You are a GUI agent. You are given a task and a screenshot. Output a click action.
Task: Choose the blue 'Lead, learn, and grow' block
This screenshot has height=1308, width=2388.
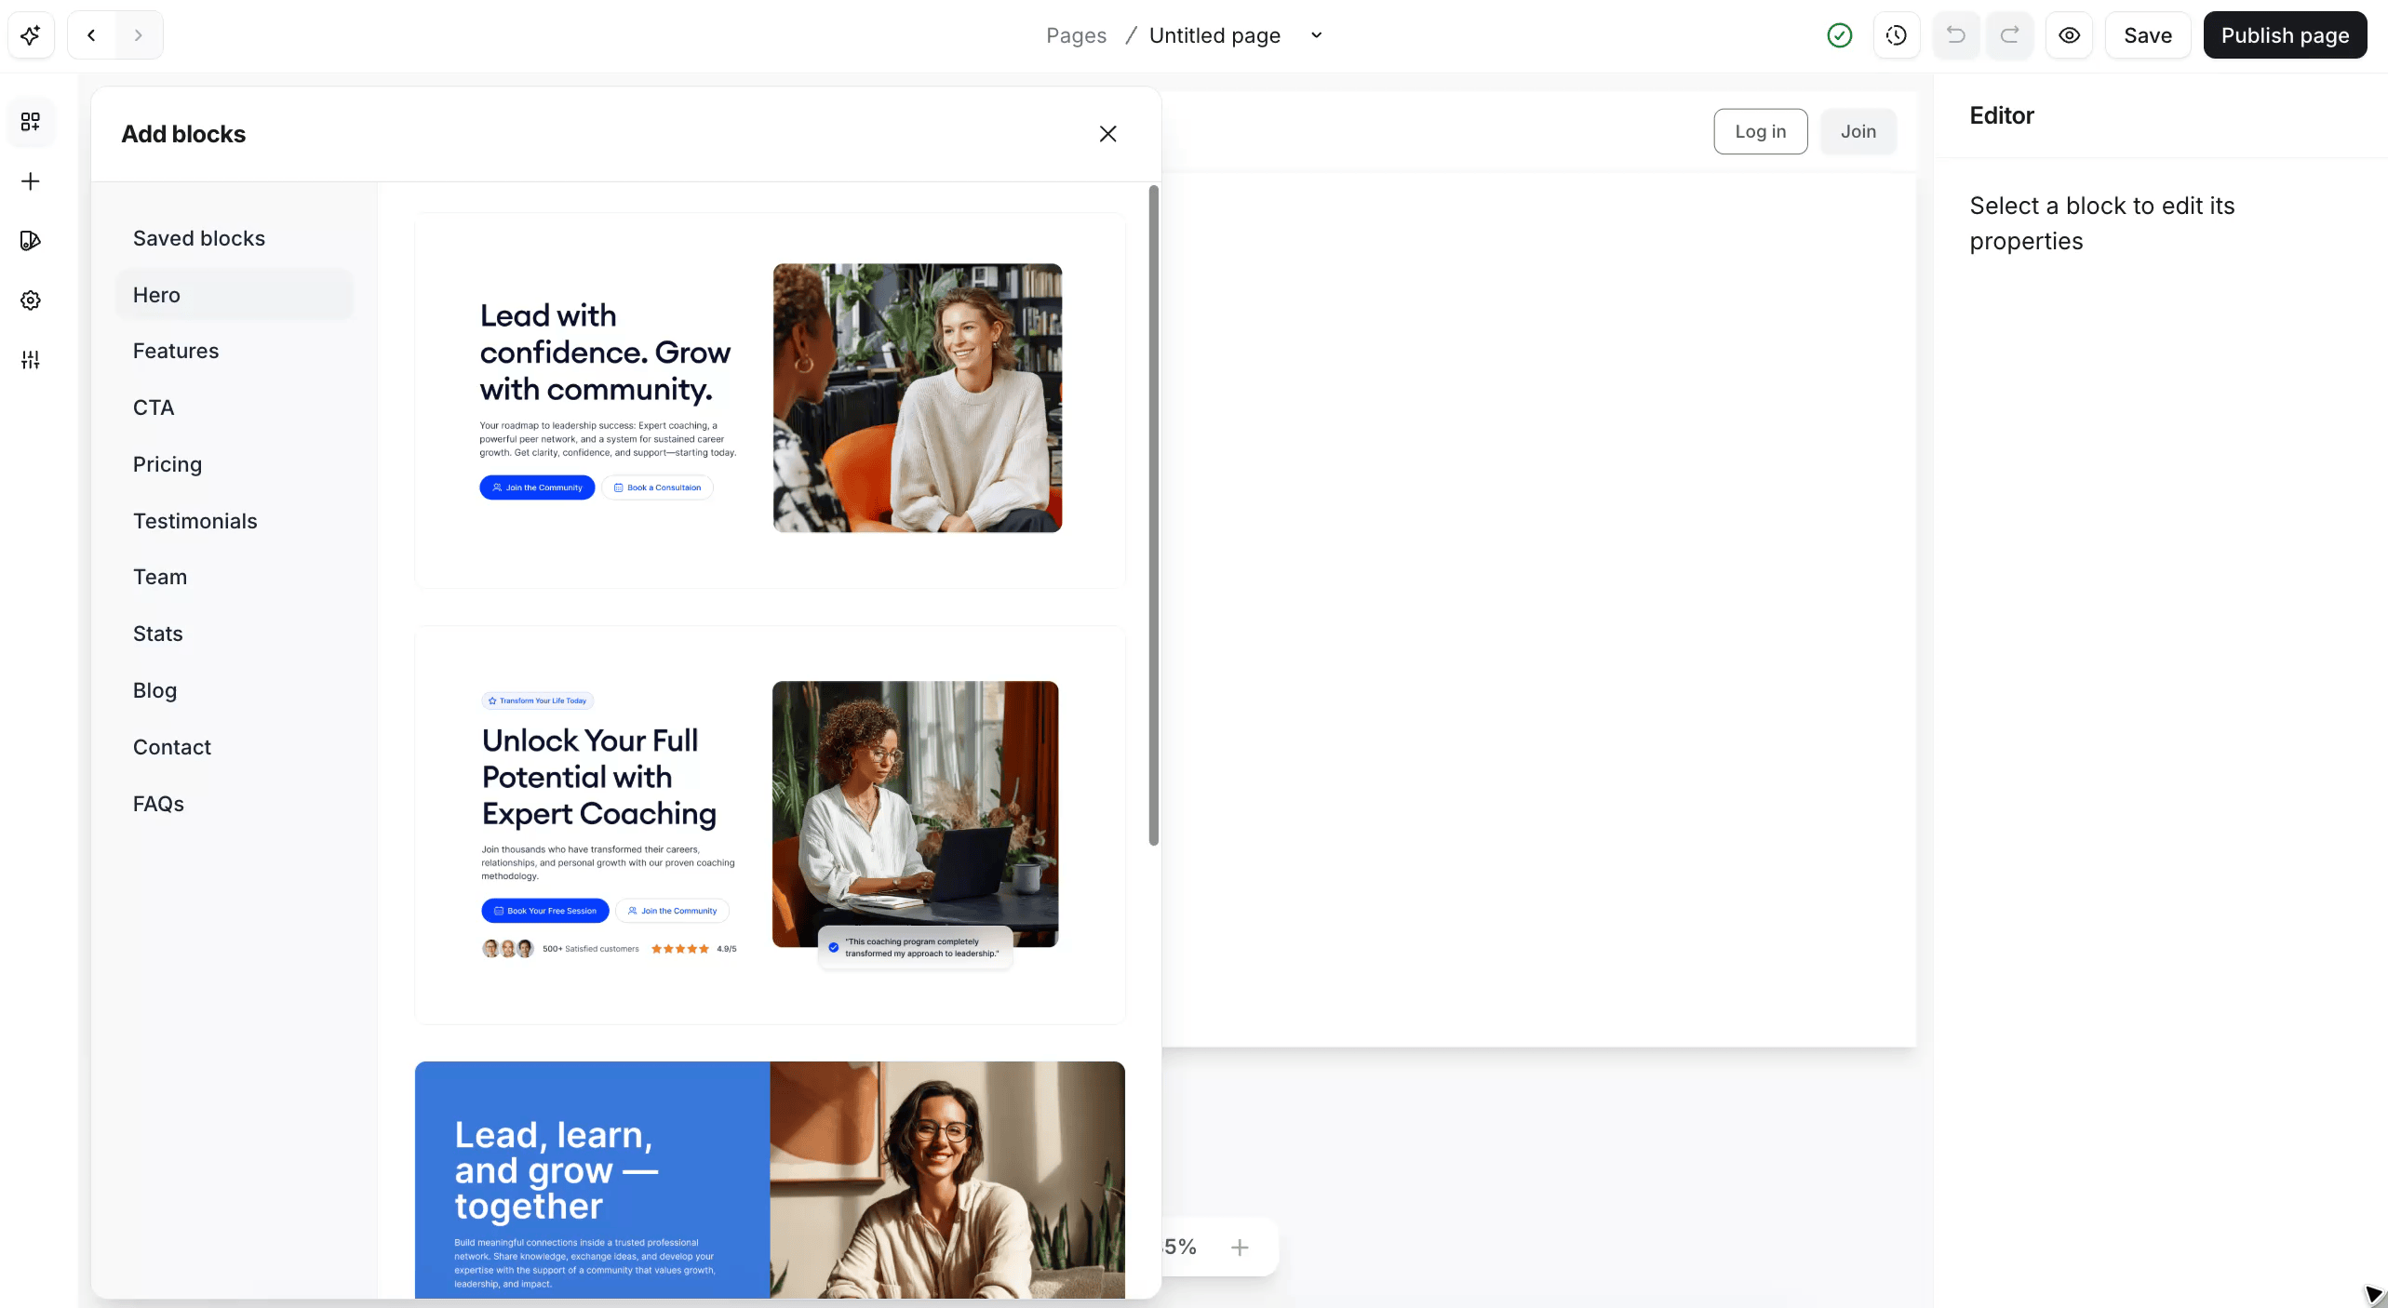coord(770,1180)
